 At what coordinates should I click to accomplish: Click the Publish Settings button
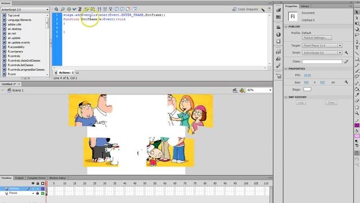[317, 38]
